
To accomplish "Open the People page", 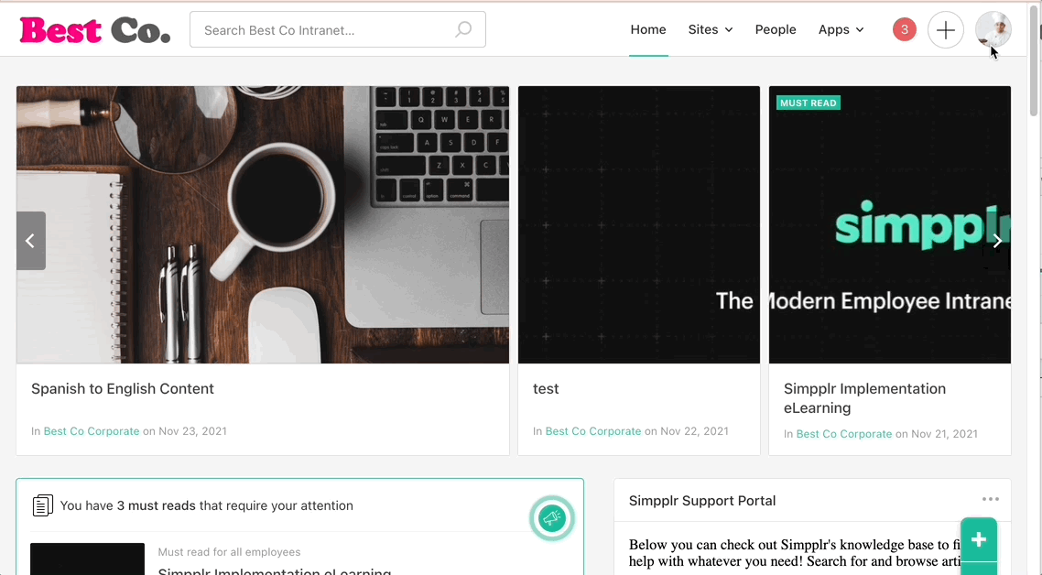I will tap(775, 29).
